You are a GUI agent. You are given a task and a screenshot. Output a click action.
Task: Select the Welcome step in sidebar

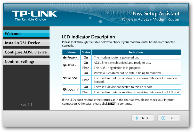[x=26, y=34]
